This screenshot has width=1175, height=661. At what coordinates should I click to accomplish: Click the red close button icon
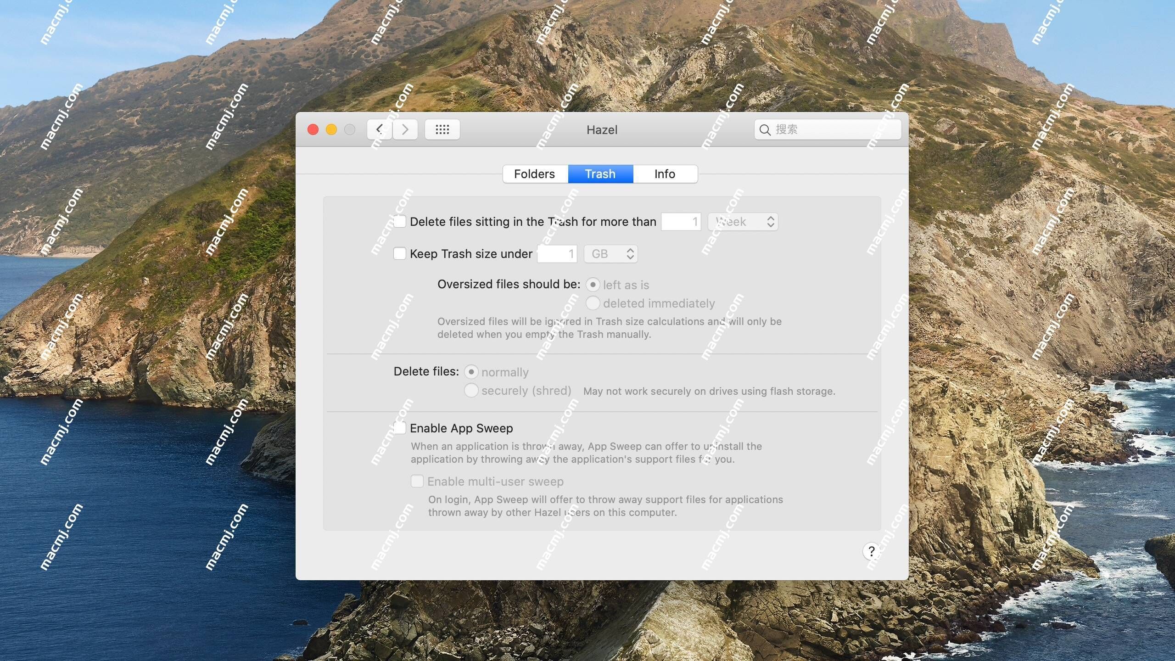point(313,129)
